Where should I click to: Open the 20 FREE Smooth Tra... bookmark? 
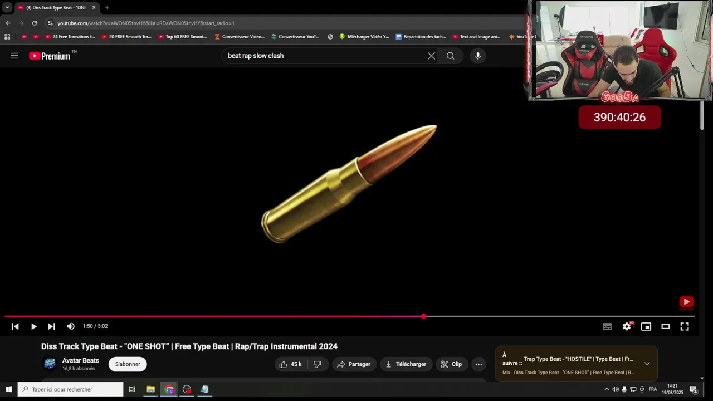click(x=126, y=37)
